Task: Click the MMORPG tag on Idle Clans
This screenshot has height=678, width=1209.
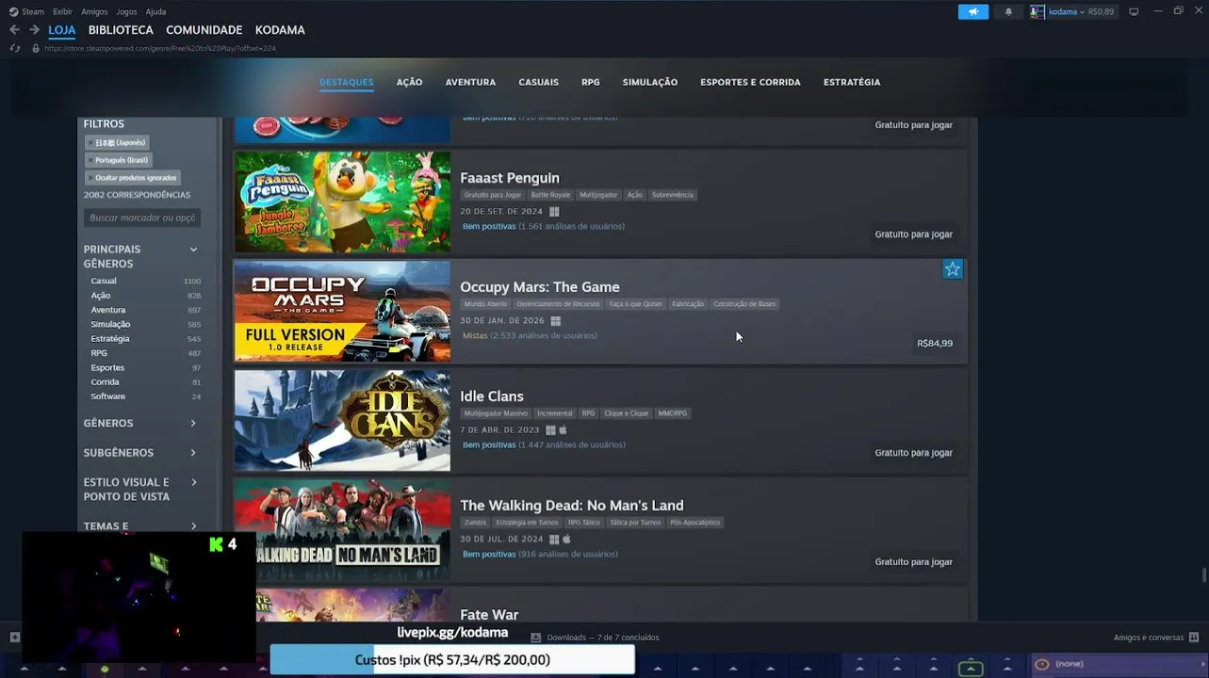Action: (673, 413)
